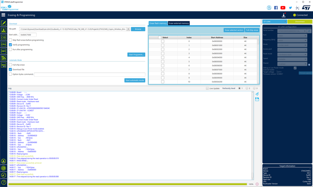This screenshot has width=313, height=187.
Task: Set verbosity level to 2
Action: click(247, 88)
